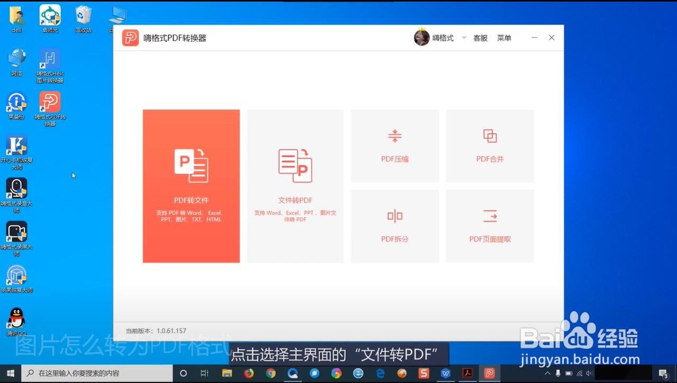Click the user avatar picture
The height and width of the screenshot is (383, 677).
(421, 38)
